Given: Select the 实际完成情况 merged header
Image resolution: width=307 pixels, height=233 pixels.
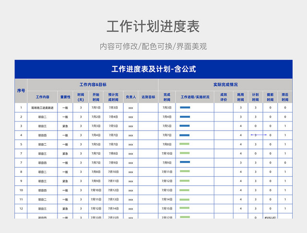Looking at the screenshot, I should point(225,85).
